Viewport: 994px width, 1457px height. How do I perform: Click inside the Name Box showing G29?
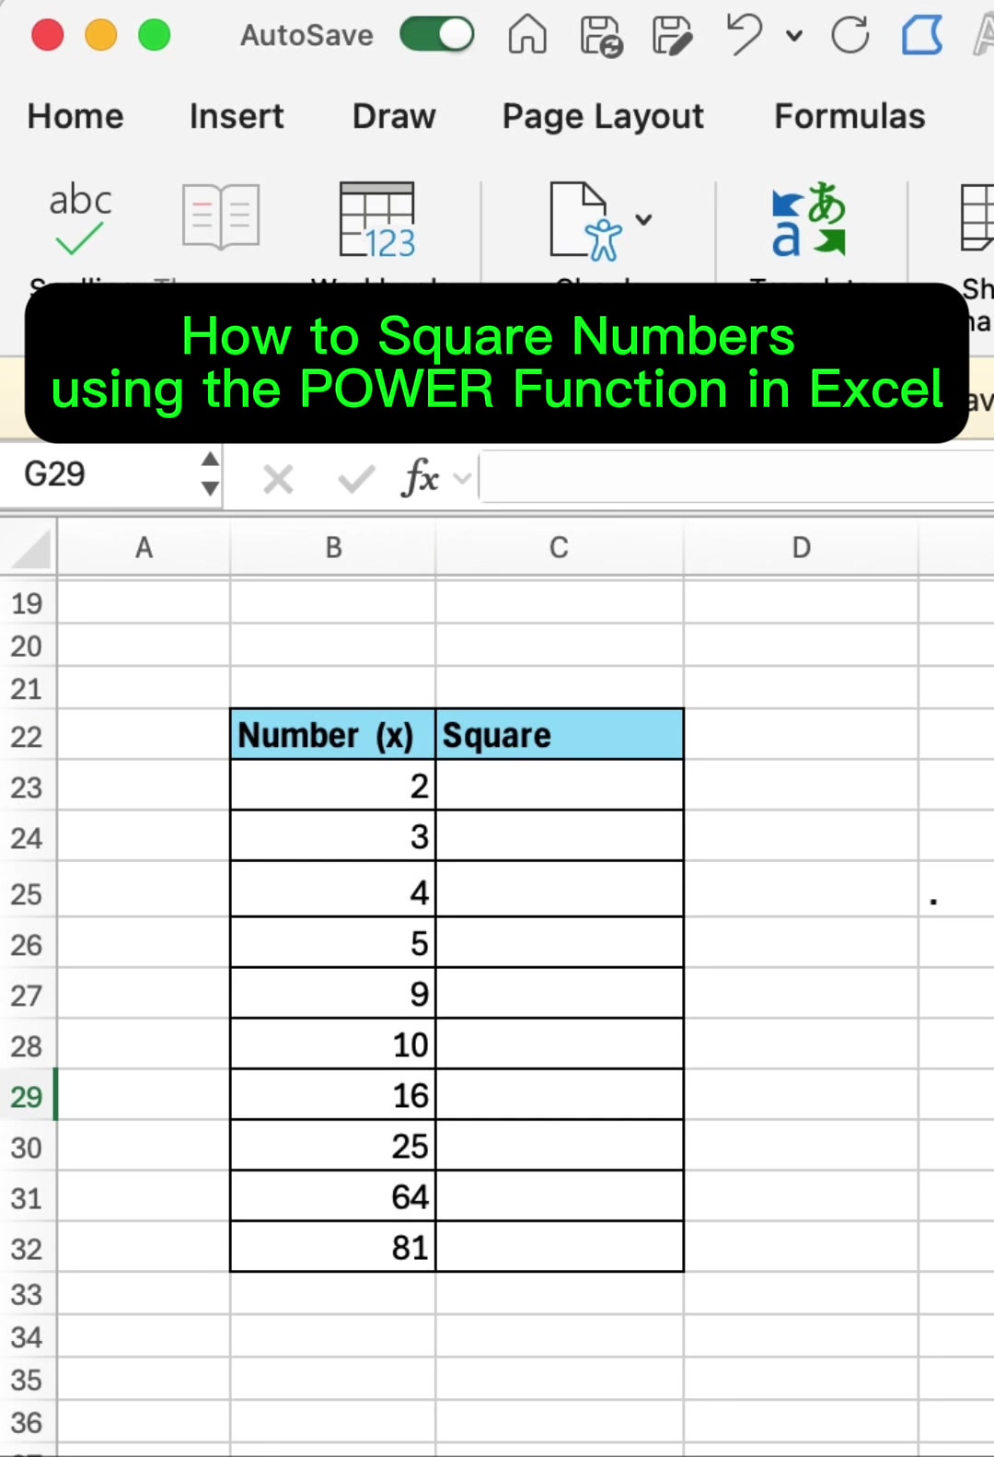[101, 474]
